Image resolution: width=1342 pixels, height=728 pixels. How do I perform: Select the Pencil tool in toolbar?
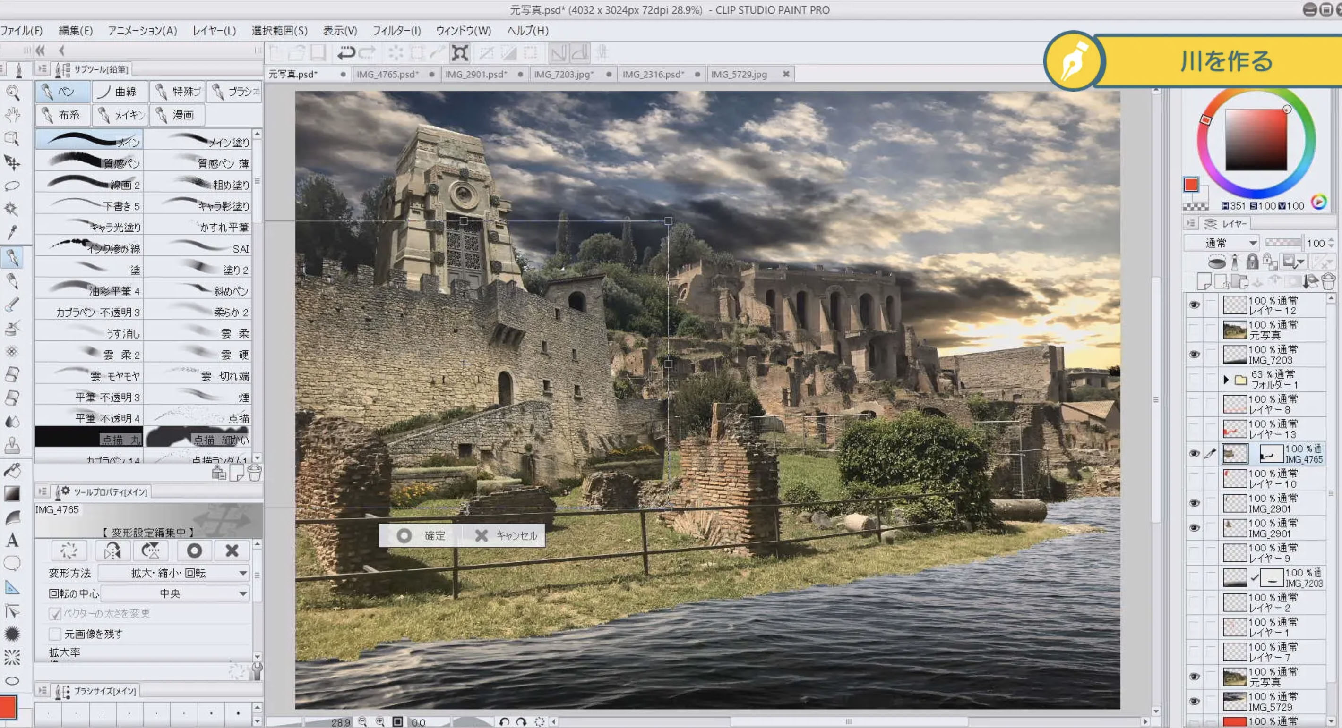pyautogui.click(x=12, y=281)
